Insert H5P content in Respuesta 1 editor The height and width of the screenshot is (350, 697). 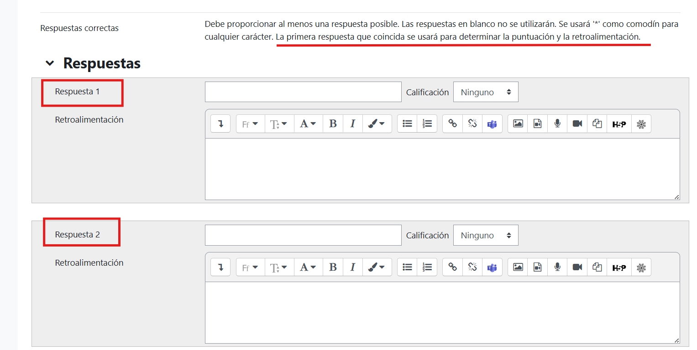click(x=619, y=124)
